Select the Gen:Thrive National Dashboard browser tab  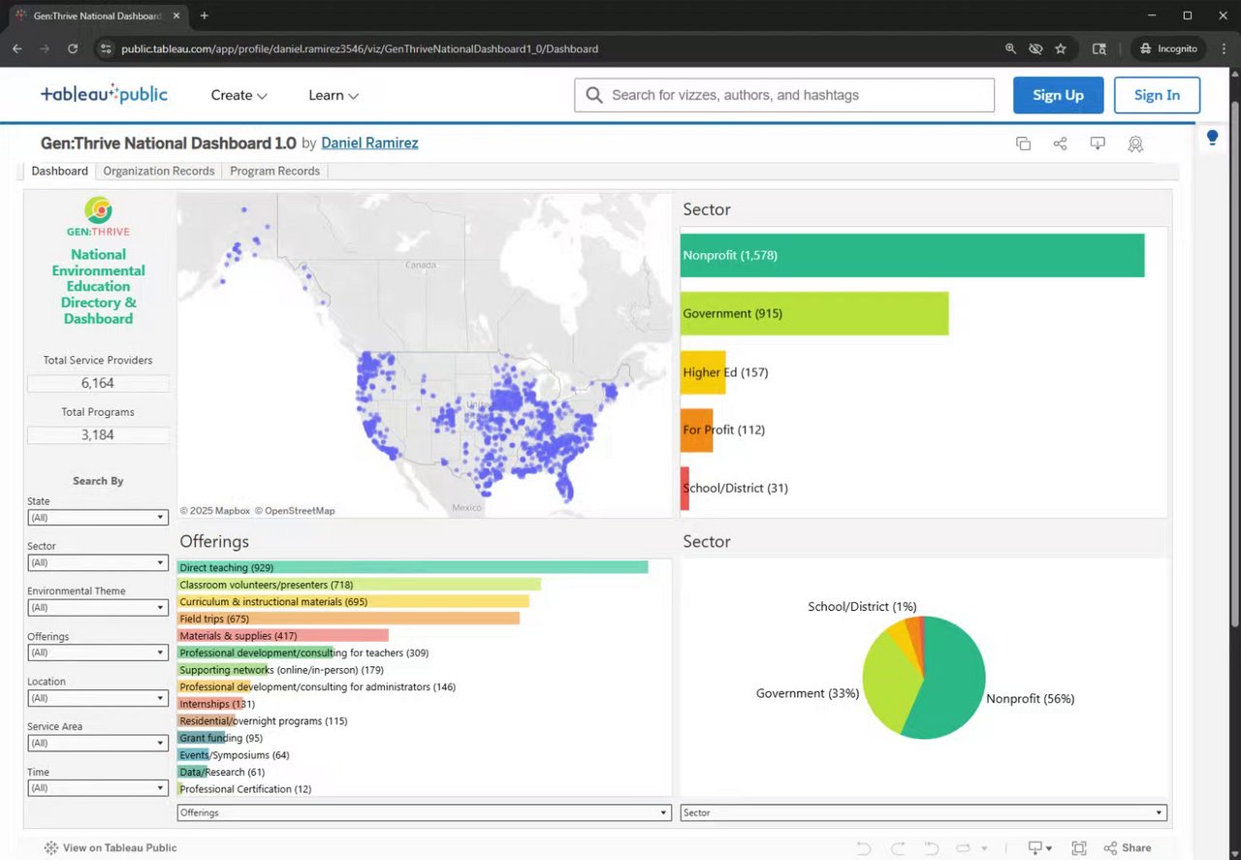click(97, 16)
